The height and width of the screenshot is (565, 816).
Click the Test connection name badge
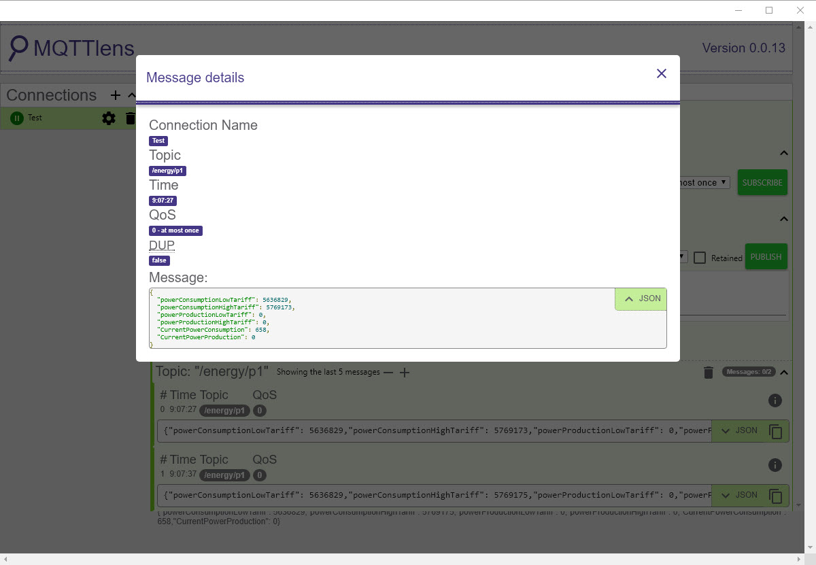pos(158,141)
